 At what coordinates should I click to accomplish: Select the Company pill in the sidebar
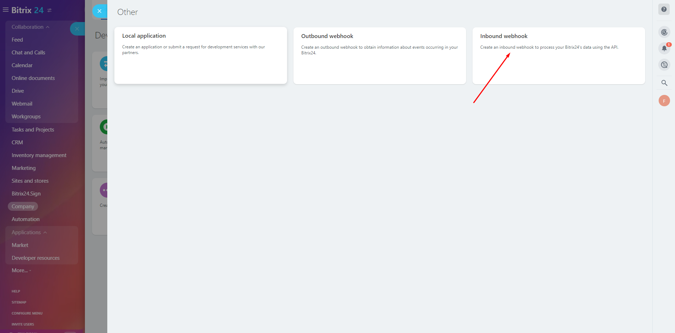pyautogui.click(x=23, y=206)
